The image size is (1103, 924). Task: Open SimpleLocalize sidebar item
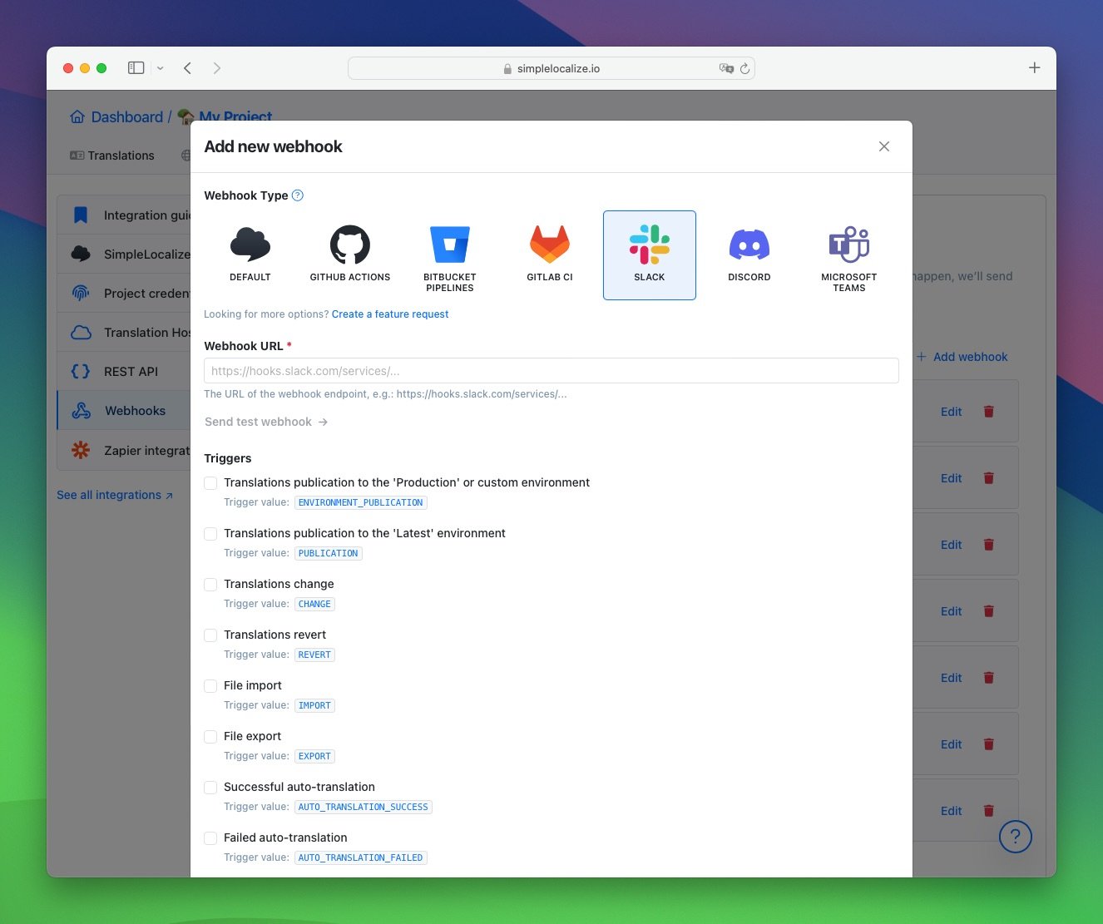124,254
